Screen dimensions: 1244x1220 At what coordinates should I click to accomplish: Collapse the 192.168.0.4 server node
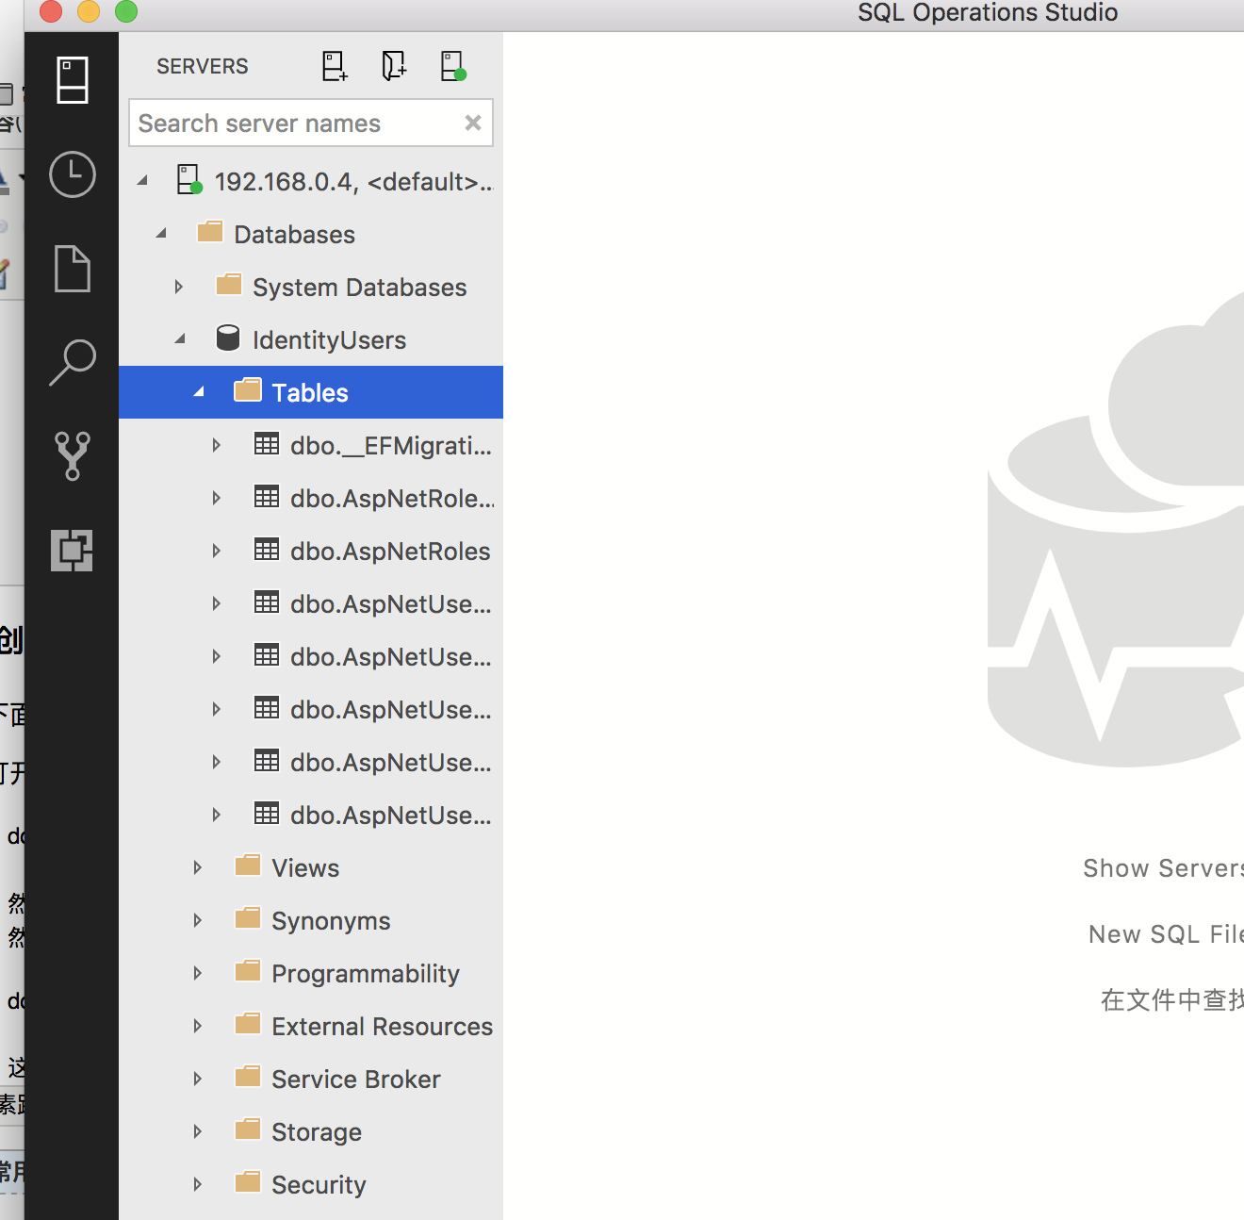point(142,180)
